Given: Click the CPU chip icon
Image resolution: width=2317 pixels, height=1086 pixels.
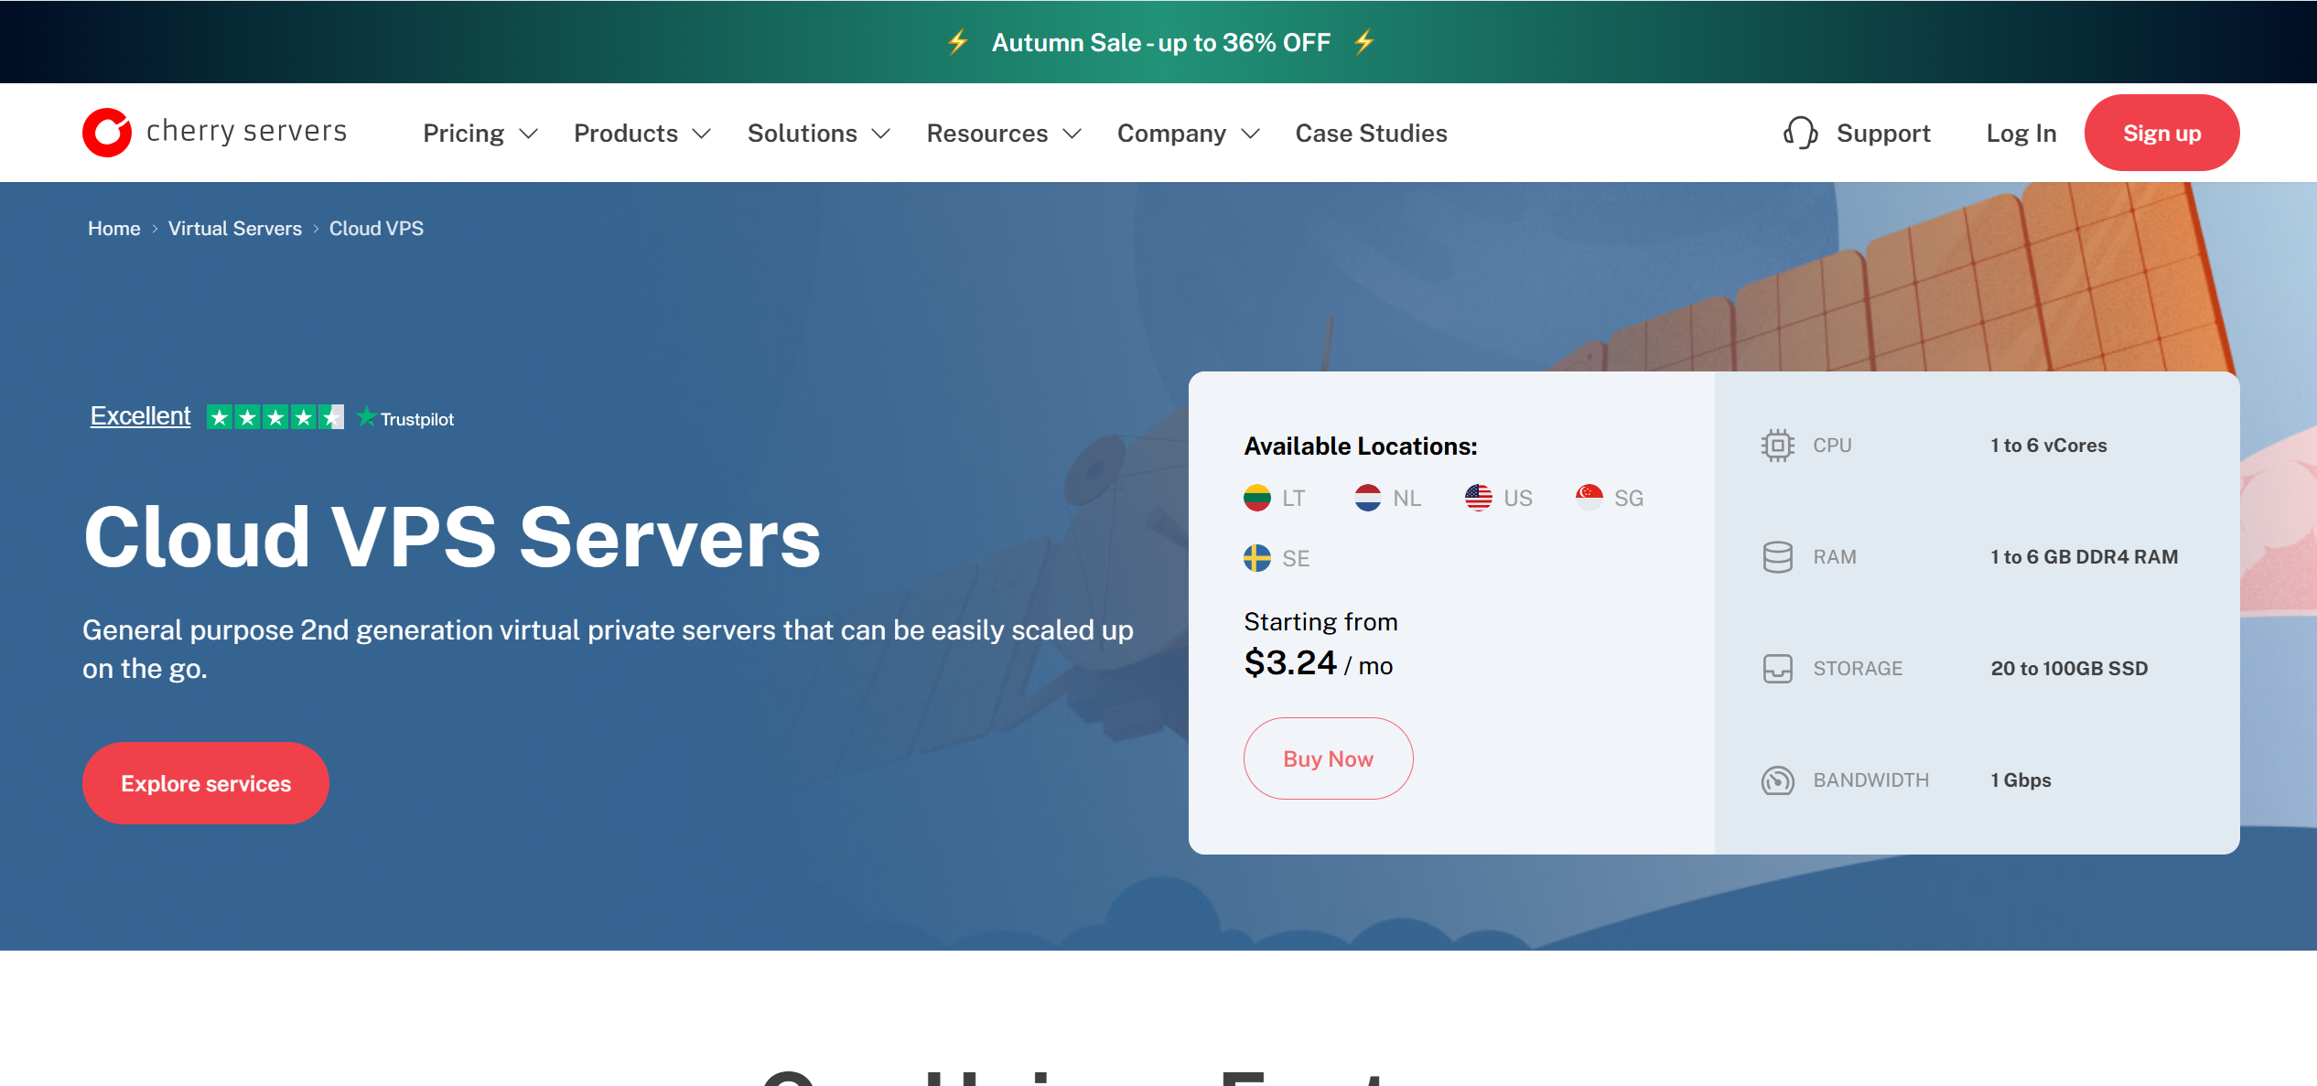Looking at the screenshot, I should point(1776,445).
